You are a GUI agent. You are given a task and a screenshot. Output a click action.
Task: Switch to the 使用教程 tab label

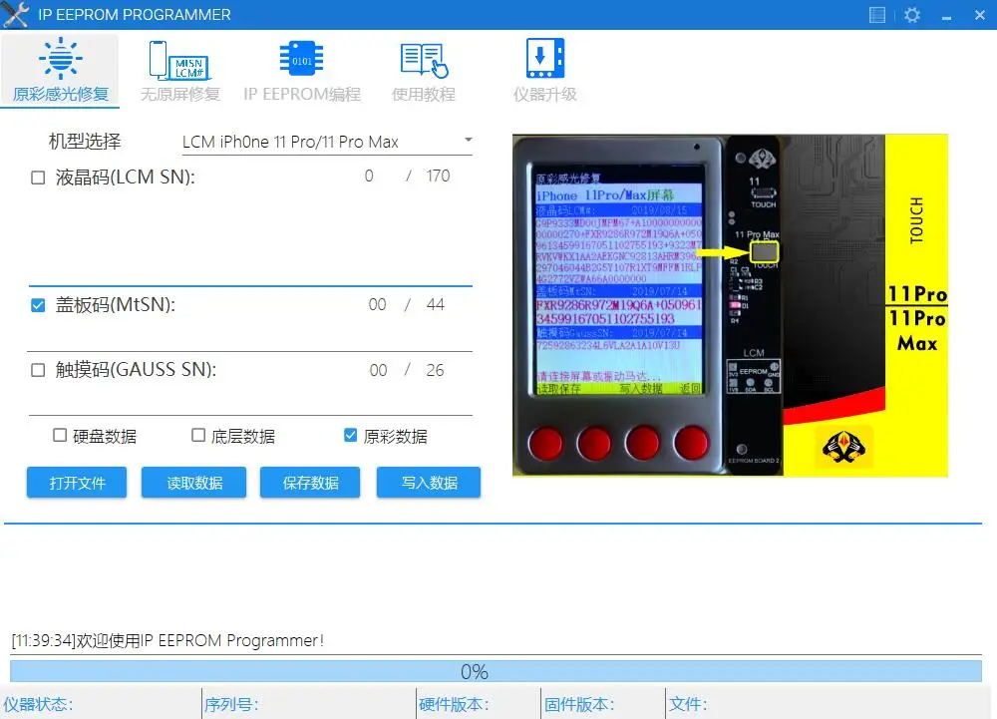[x=424, y=94]
